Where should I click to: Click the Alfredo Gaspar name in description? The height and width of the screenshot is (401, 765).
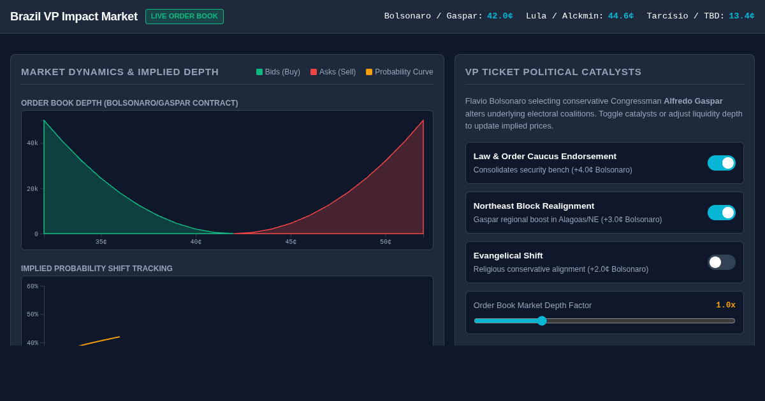click(x=693, y=101)
